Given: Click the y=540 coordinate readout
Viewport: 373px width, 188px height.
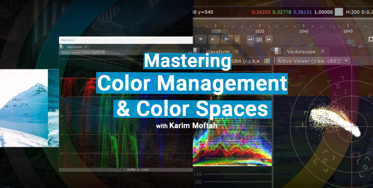Looking at the screenshot, I should [205, 12].
